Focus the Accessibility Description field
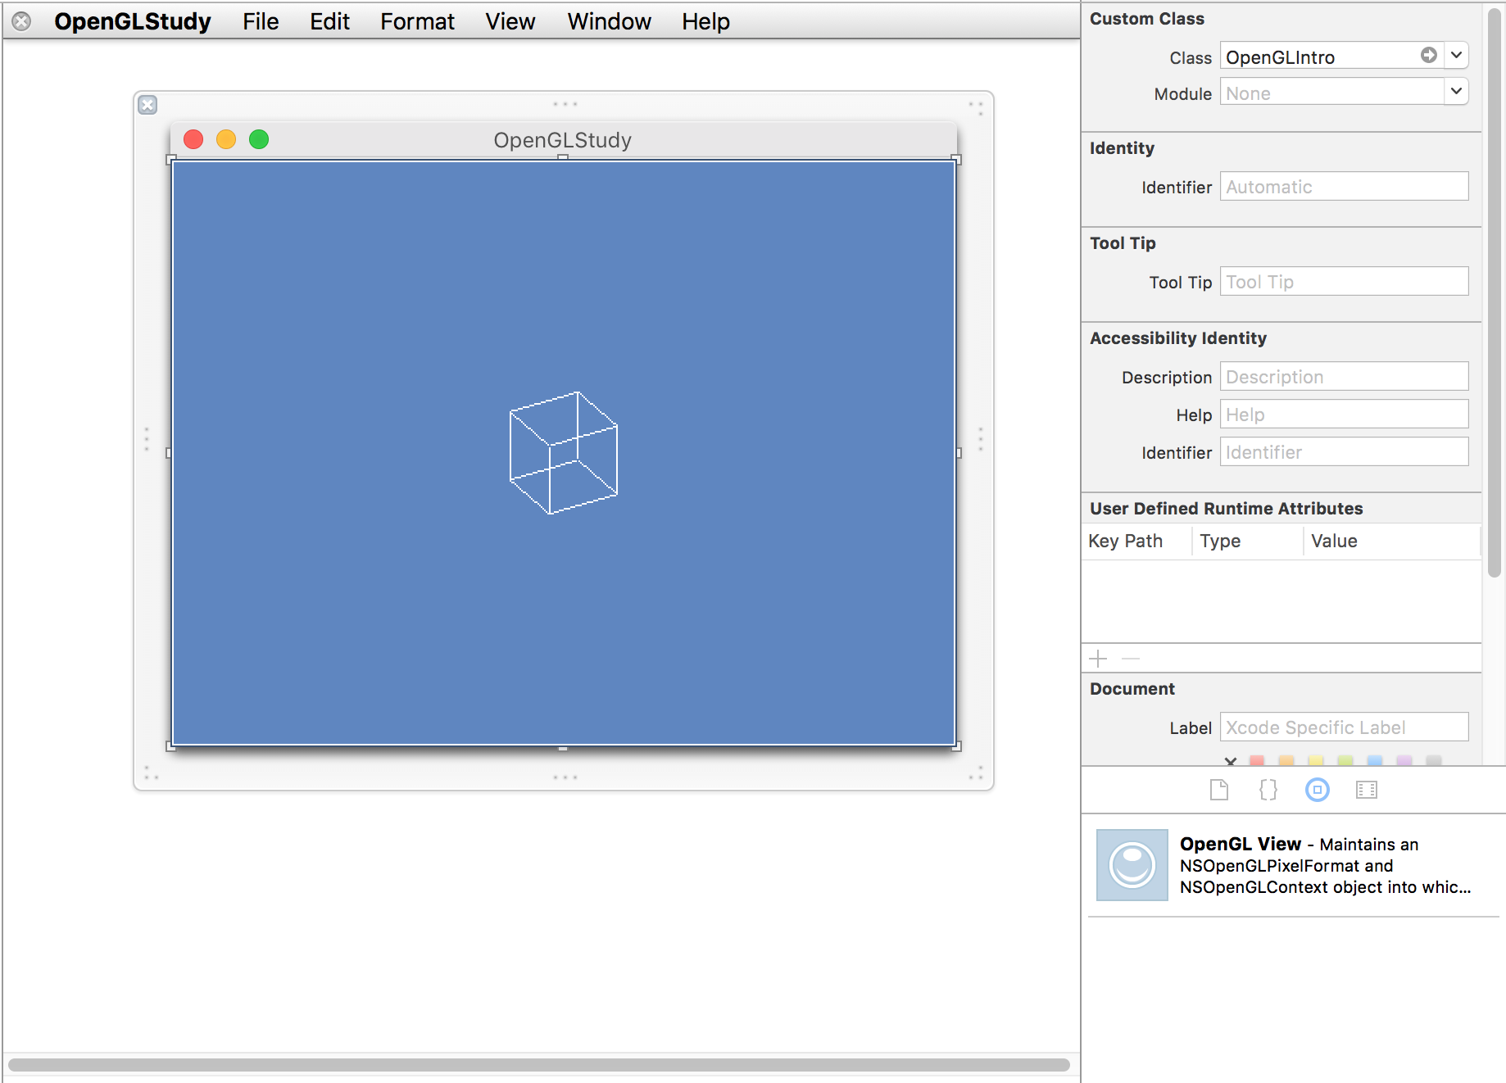1506x1083 pixels. [1344, 376]
